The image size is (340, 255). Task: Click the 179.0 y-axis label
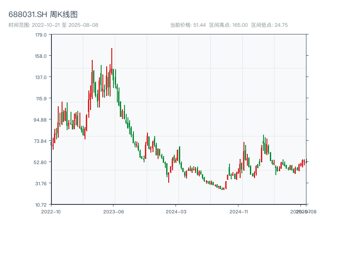(41, 36)
